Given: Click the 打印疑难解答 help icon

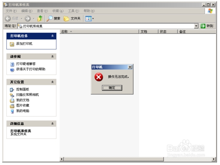Looking at the screenshot, I should (x=12, y=64).
